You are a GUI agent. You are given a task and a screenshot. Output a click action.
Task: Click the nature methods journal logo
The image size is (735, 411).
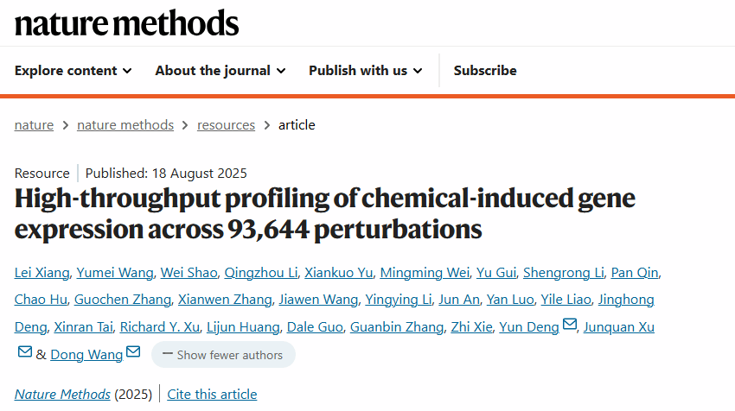click(126, 22)
